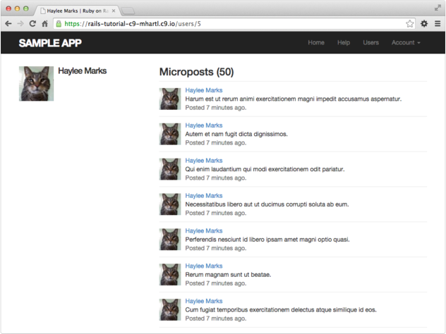Click large Haylee Marks profile avatar

click(x=36, y=84)
